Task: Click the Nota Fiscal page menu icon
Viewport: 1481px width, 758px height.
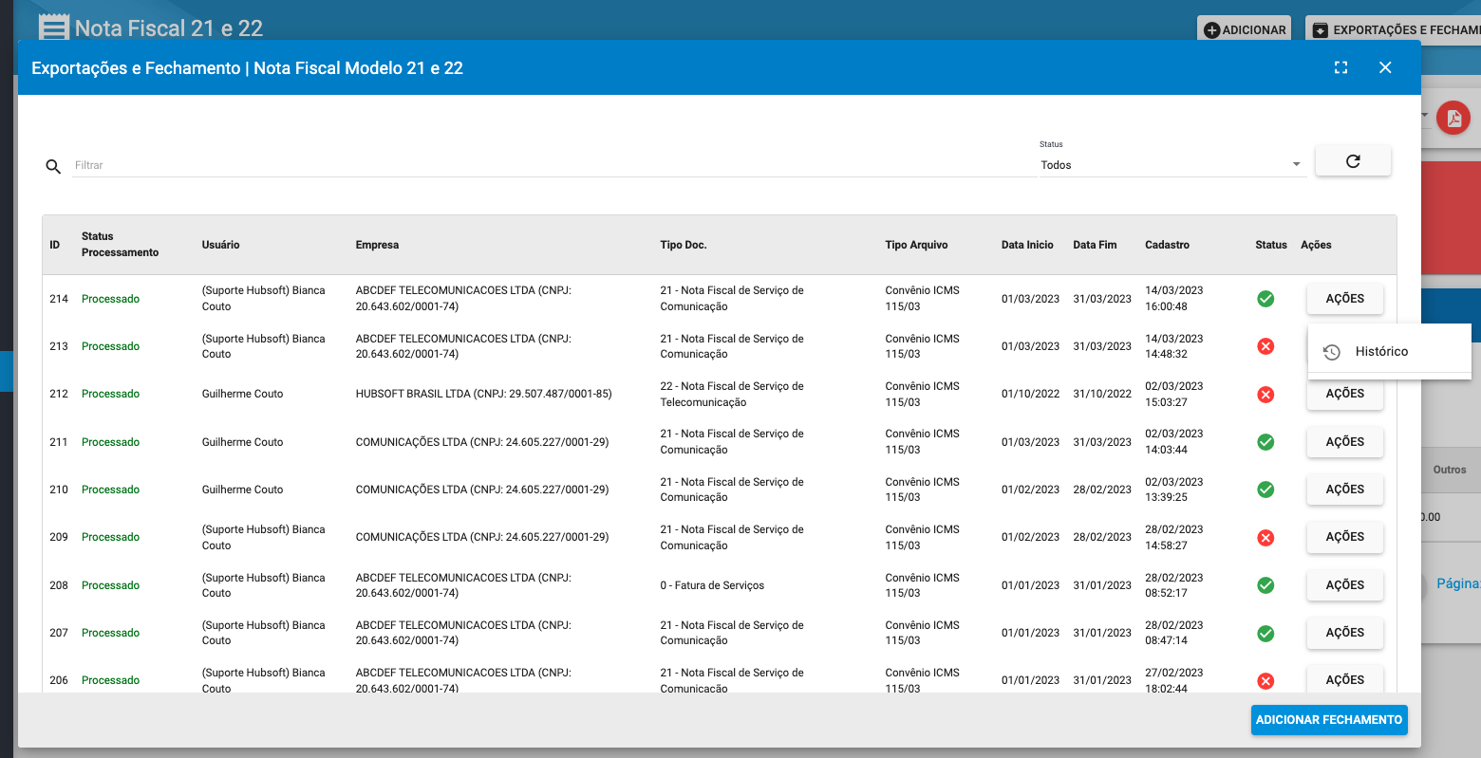Action: point(54,28)
